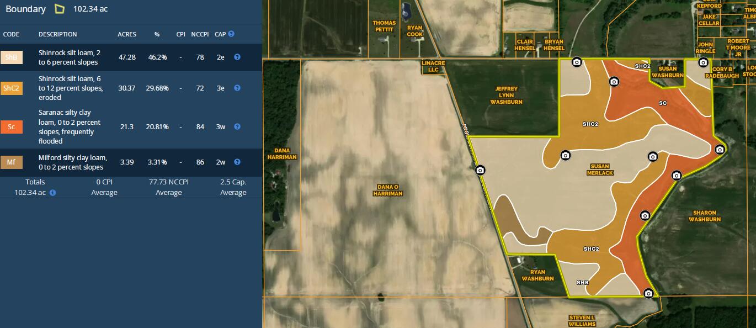Select Jeffrey Lynn Washburn parcel on map
Viewport: 756px width, 328px height.
pyautogui.click(x=506, y=95)
